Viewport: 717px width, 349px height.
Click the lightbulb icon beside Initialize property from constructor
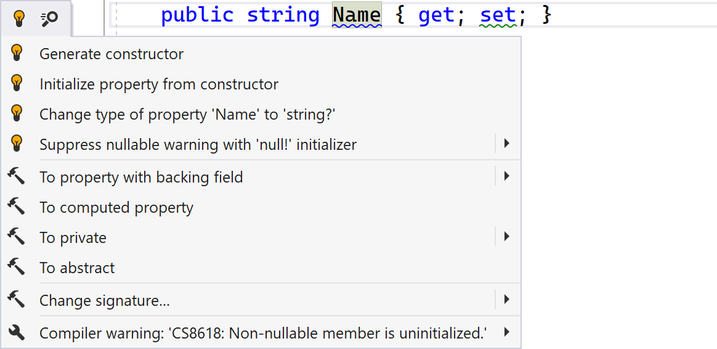coord(17,84)
